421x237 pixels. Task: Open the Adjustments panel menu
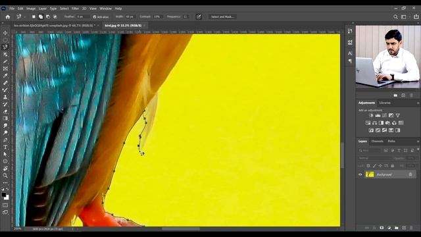tap(418, 103)
